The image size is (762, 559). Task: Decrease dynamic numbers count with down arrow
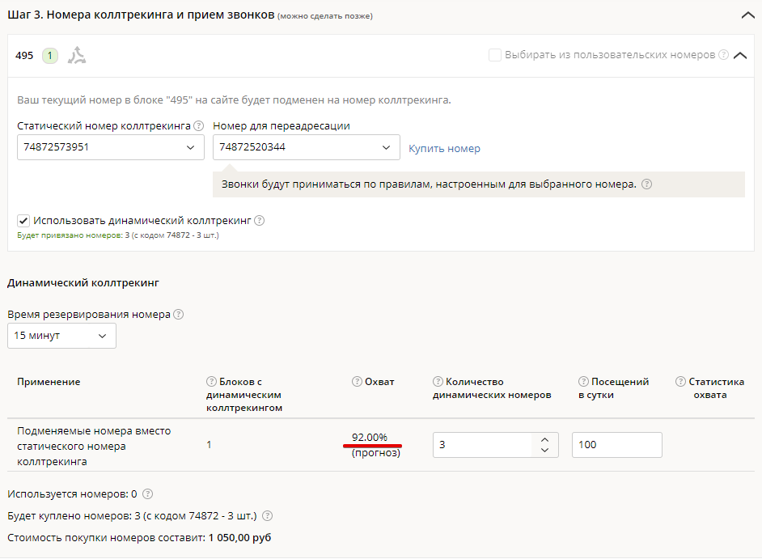click(545, 450)
